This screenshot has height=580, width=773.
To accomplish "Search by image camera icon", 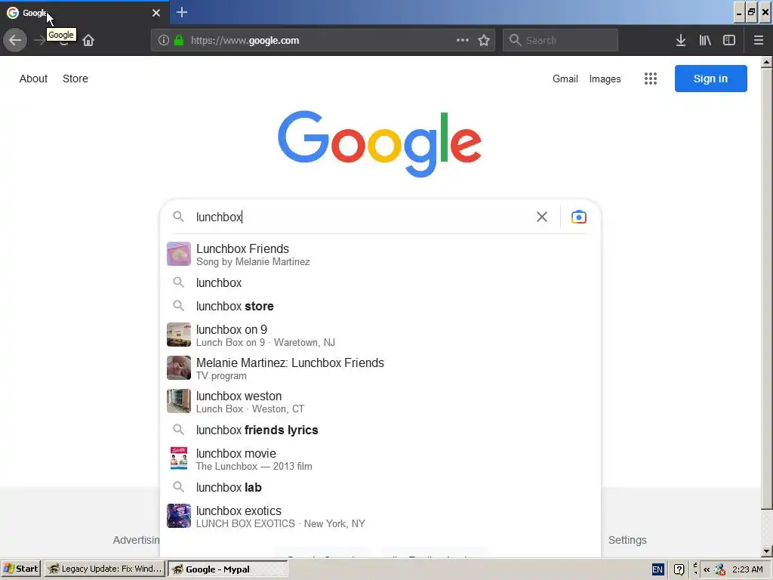I will [579, 217].
